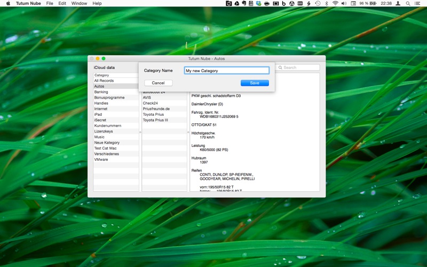The image size is (427, 267).
Task: Select the 'Toyota Prius III' record
Action: point(164,120)
